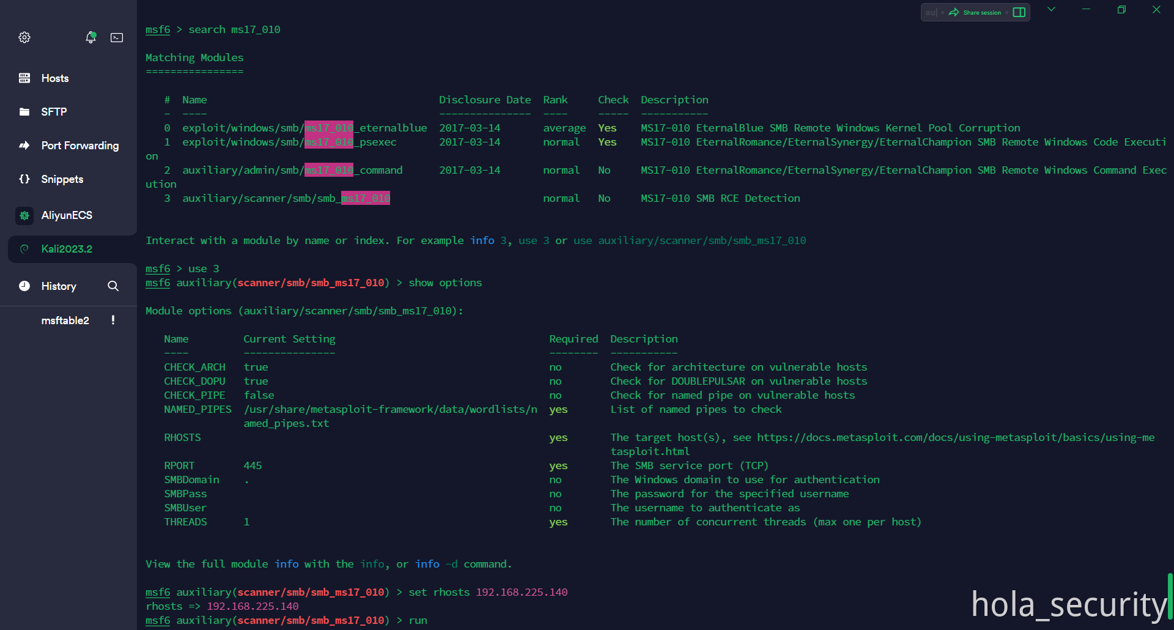The width and height of the screenshot is (1174, 630).
Task: Switch to the Kali2023.2 session tab
Action: click(67, 249)
